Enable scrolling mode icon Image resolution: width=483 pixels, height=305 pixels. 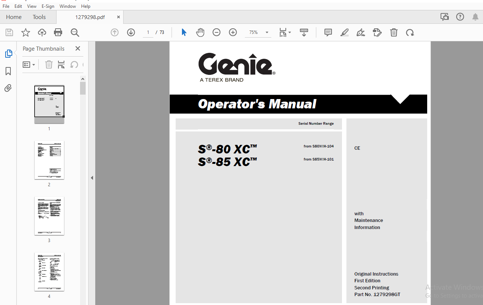(x=304, y=32)
